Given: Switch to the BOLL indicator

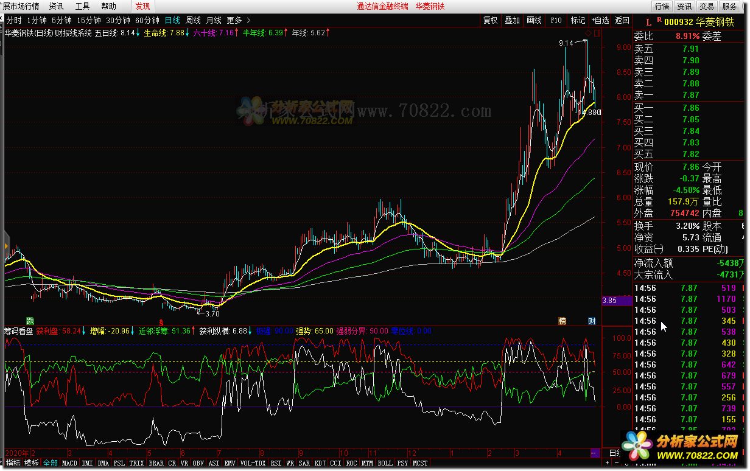Looking at the screenshot, I should 385,463.
